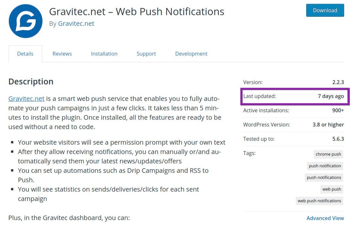350x225 pixels.
Task: Open the Details tab
Action: click(25, 54)
